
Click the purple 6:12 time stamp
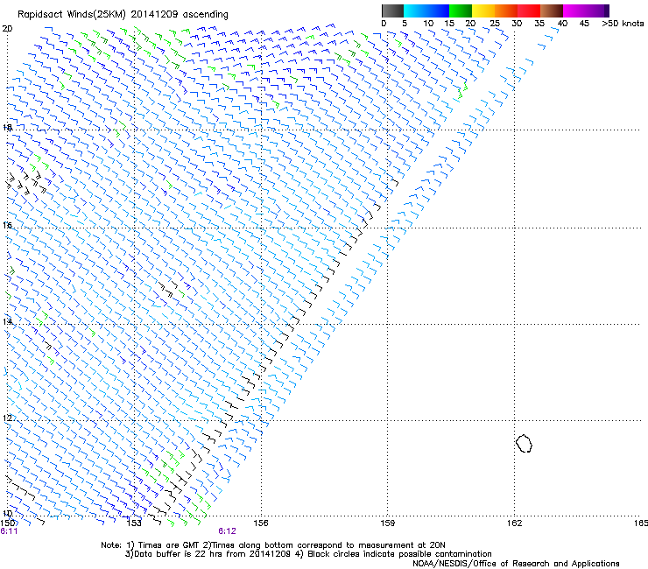click(228, 531)
